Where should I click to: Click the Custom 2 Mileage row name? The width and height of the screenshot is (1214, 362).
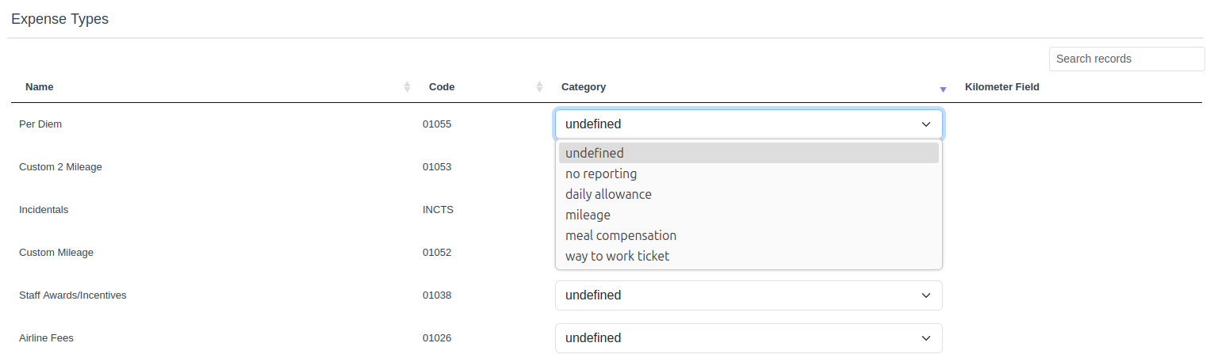pos(60,167)
